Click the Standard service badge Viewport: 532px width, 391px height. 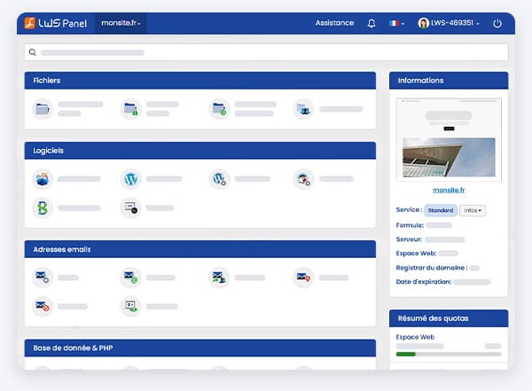click(440, 211)
